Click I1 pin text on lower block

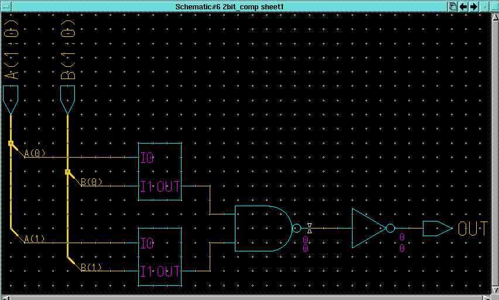coord(146,272)
